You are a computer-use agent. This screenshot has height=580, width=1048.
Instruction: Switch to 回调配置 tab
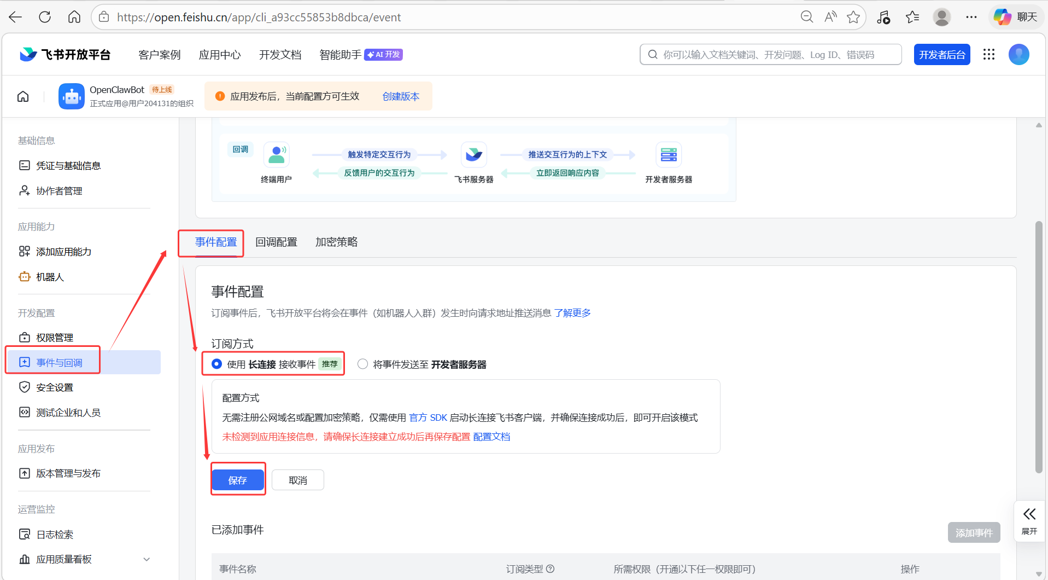(276, 242)
